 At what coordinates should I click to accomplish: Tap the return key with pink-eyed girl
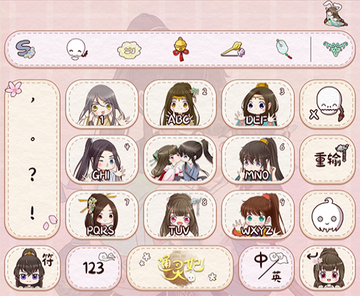[327, 268]
